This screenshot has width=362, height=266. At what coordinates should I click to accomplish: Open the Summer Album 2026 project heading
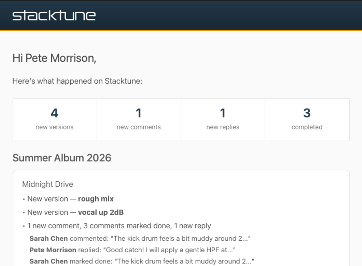click(x=62, y=158)
